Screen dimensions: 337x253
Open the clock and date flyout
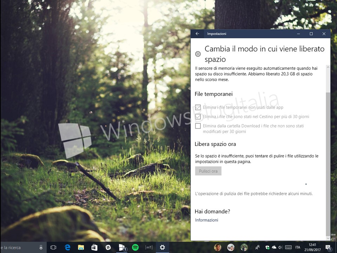click(312, 247)
